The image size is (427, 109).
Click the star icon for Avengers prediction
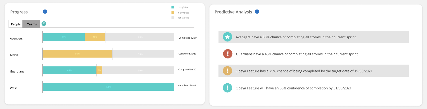227,37
